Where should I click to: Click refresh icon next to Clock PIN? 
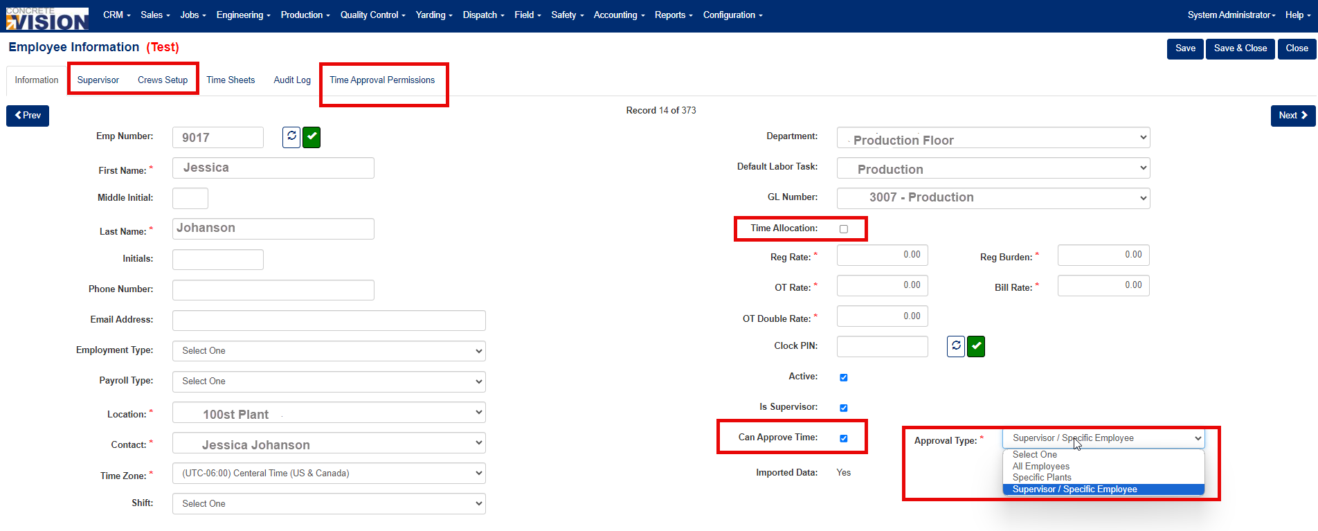click(x=956, y=346)
